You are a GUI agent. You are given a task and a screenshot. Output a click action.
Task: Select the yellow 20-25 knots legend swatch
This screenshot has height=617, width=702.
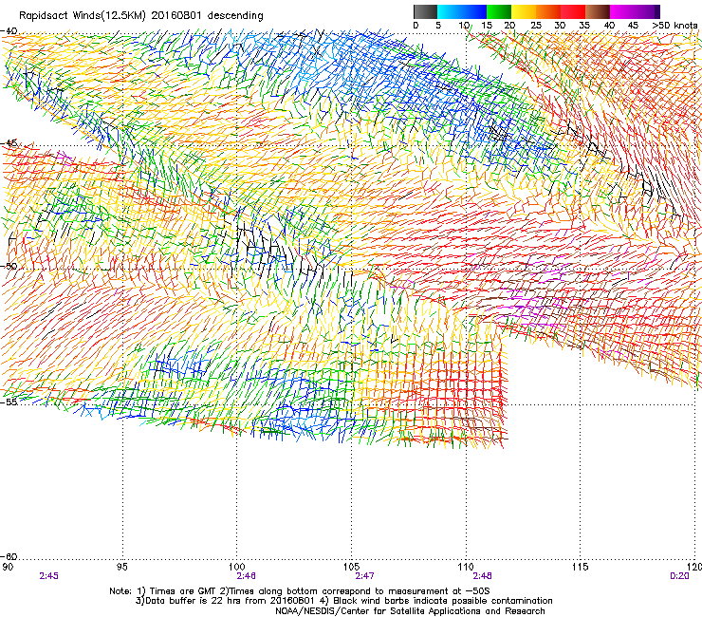click(524, 11)
